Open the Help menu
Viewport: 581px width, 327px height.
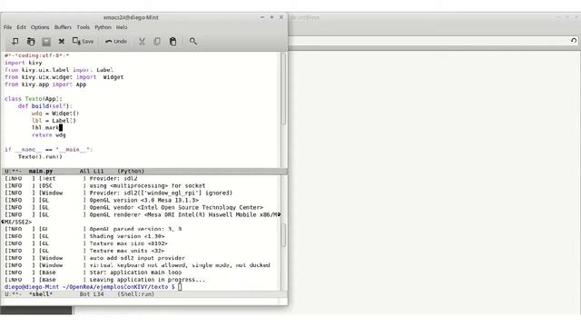tap(122, 27)
